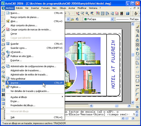This screenshot has width=141, height=126.
Task: Select the Move tool
Action: click(x=137, y=49)
